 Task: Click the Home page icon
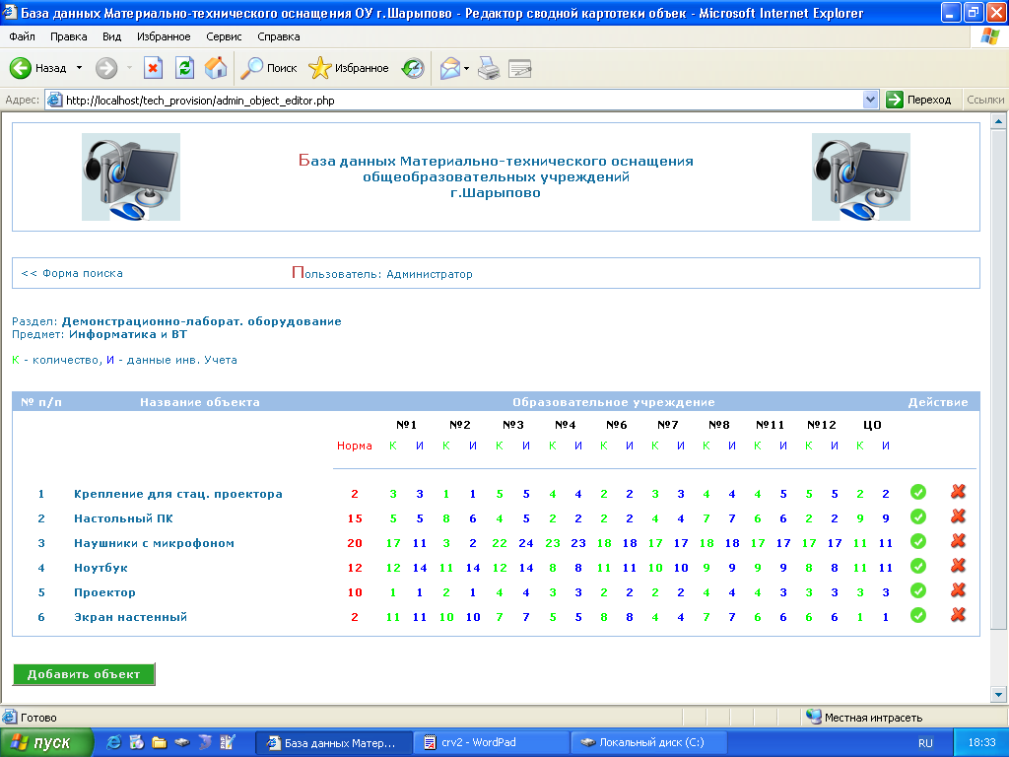point(216,68)
